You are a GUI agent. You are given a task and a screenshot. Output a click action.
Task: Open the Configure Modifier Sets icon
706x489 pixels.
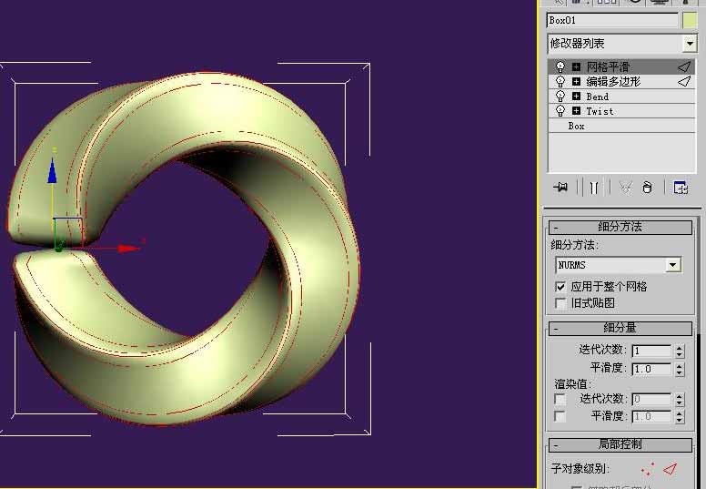681,188
